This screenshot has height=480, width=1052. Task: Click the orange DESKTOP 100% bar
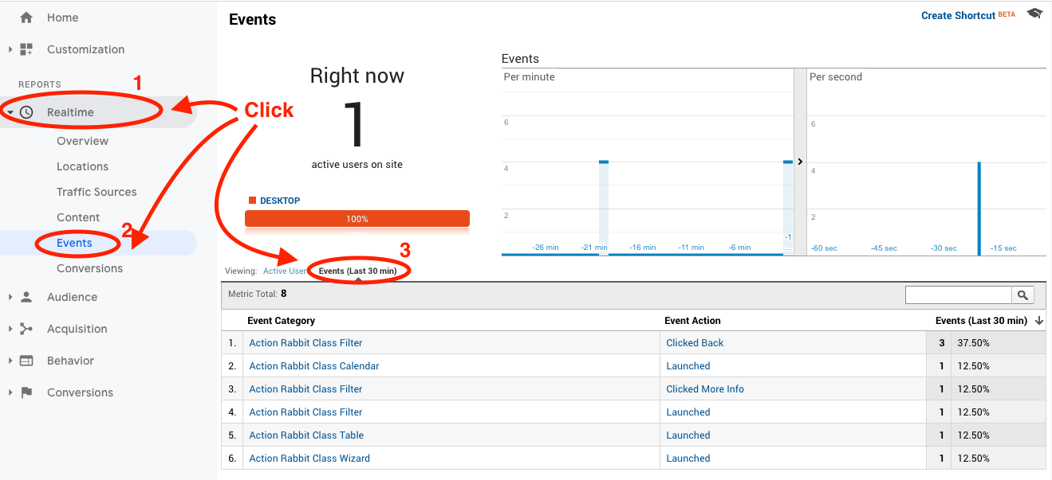pyautogui.click(x=357, y=218)
